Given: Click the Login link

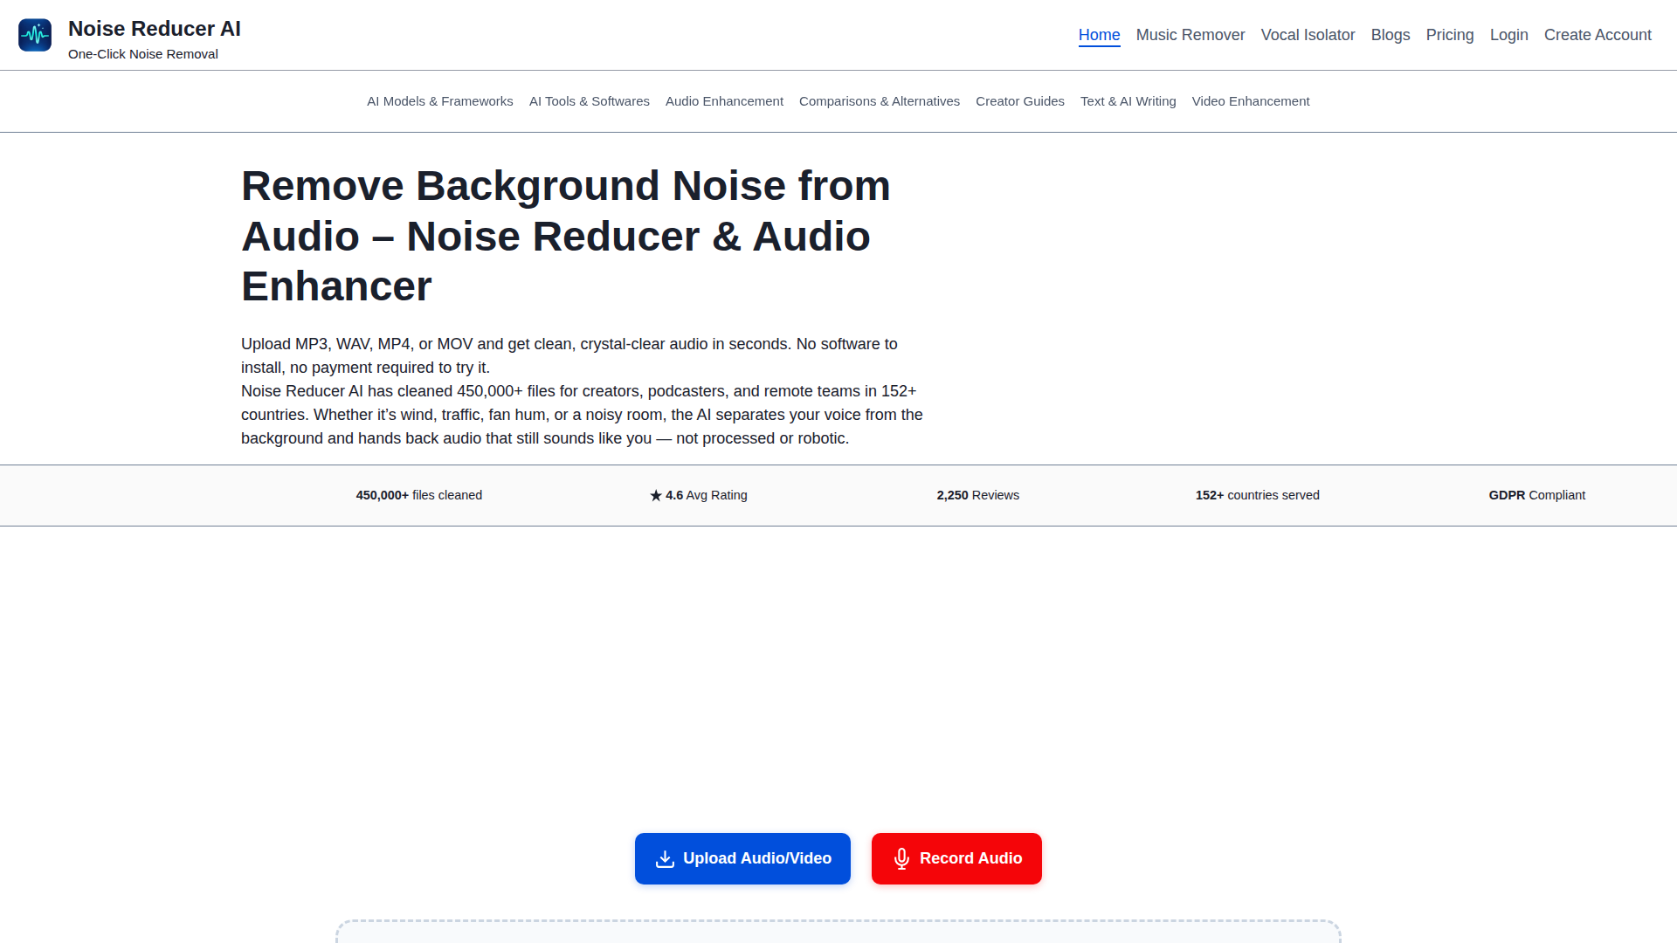Looking at the screenshot, I should point(1508,35).
